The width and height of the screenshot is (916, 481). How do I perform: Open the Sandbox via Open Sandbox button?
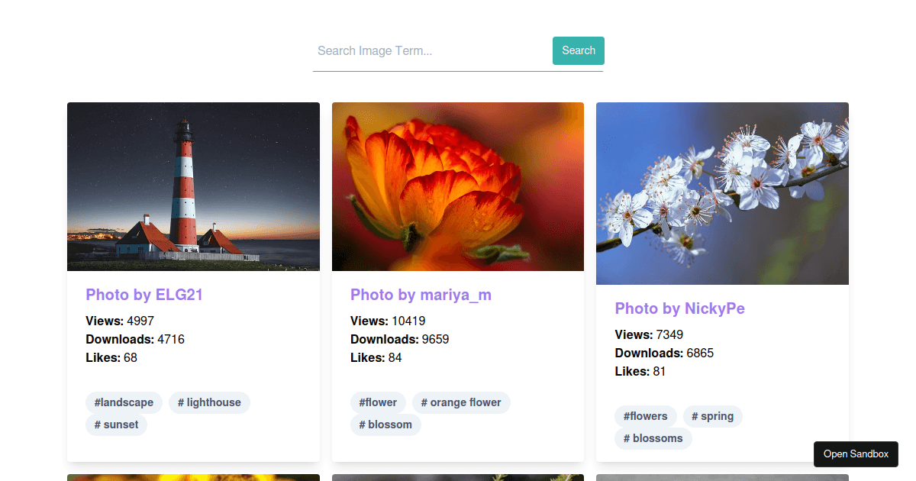click(856, 454)
